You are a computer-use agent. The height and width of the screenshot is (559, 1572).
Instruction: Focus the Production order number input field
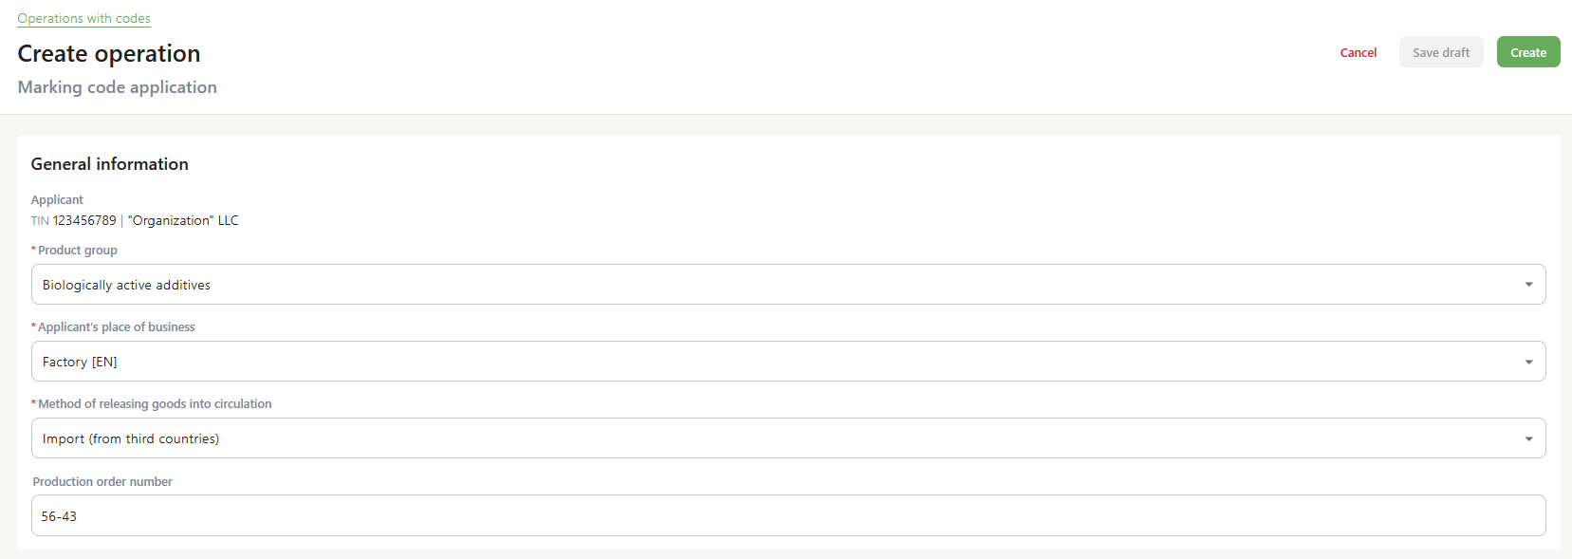coord(788,515)
